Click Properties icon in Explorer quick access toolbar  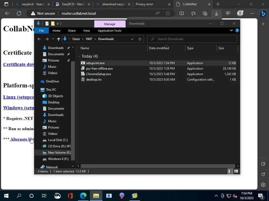47,24
